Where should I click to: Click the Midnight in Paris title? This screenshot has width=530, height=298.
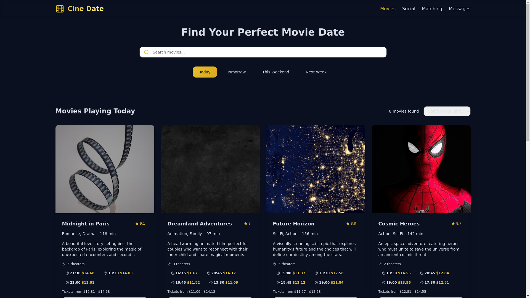[86, 224]
